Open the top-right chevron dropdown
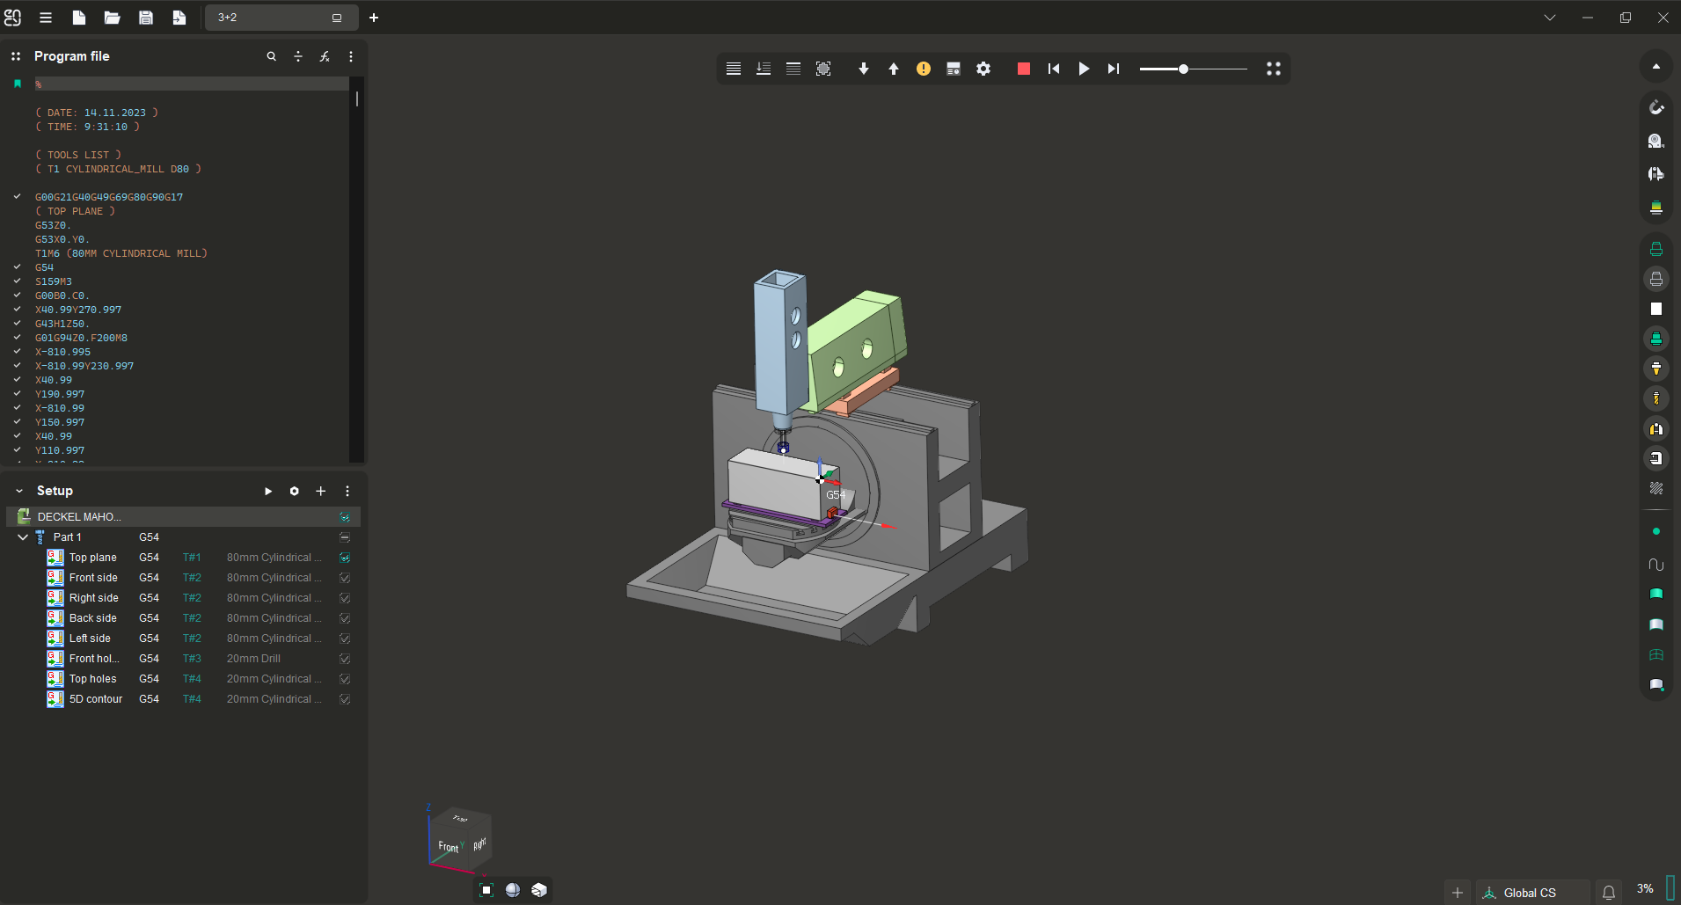Screen dimensions: 1681x905 point(1550,18)
